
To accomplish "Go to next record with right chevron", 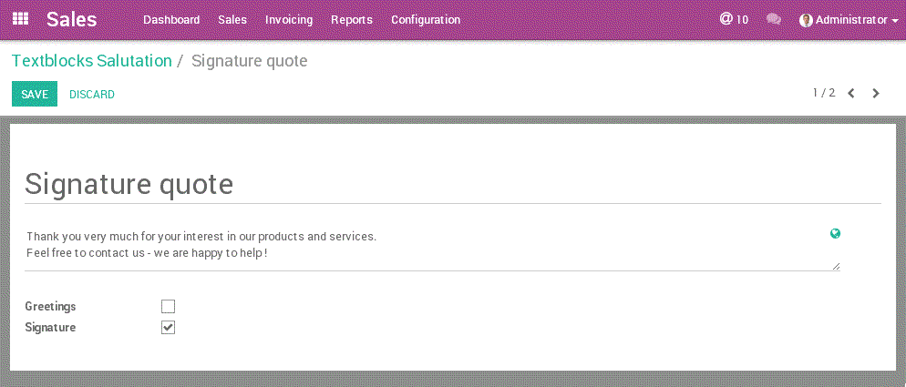I will click(x=876, y=94).
